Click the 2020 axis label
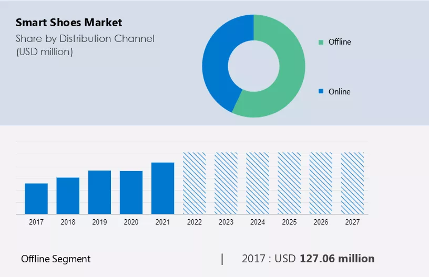This screenshot has height=277, width=429. pyautogui.click(x=131, y=222)
